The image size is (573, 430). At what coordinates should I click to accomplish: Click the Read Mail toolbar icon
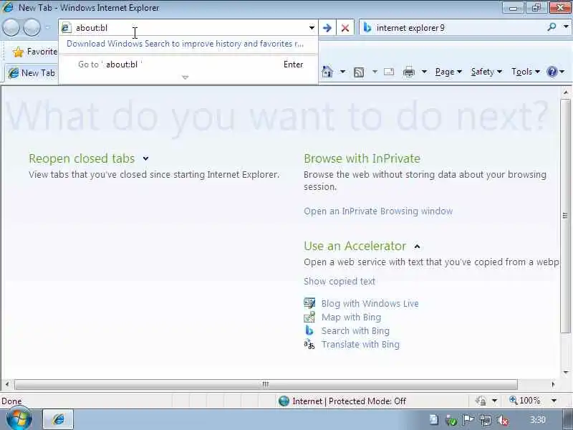coord(389,72)
